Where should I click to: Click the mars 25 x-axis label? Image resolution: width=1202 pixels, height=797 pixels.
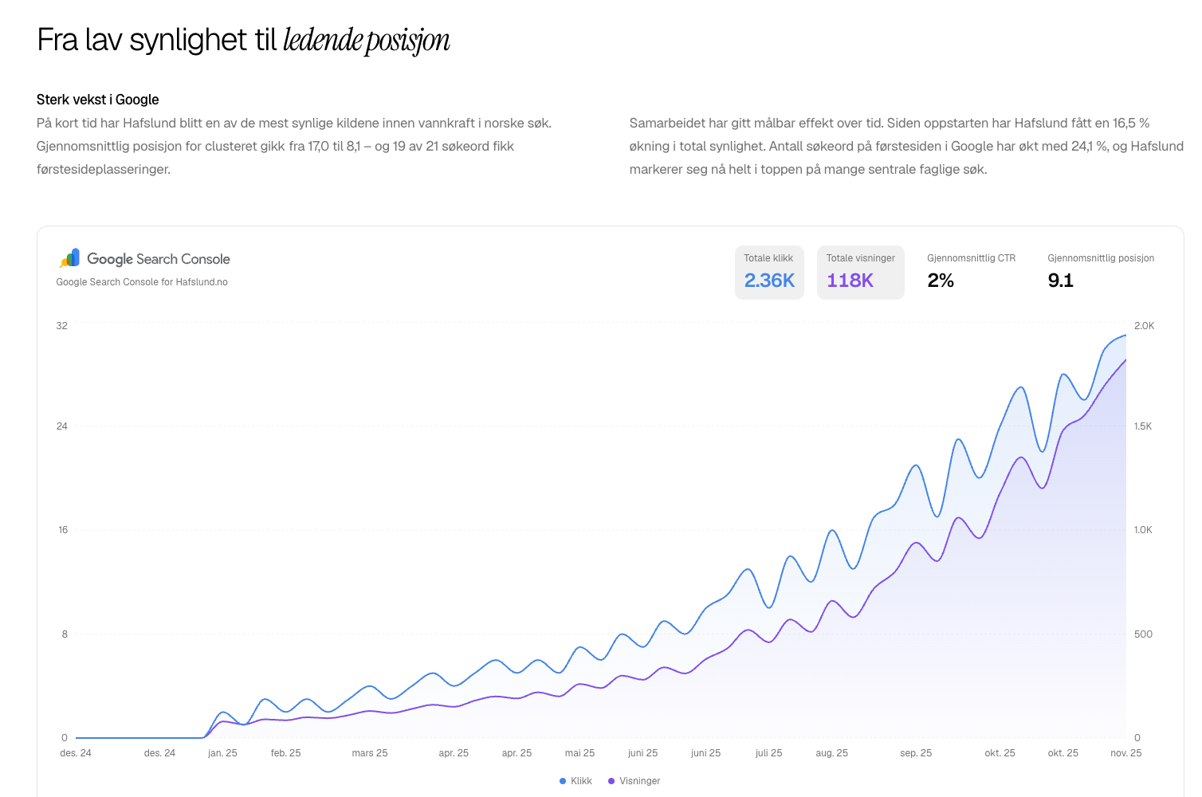coord(370,753)
